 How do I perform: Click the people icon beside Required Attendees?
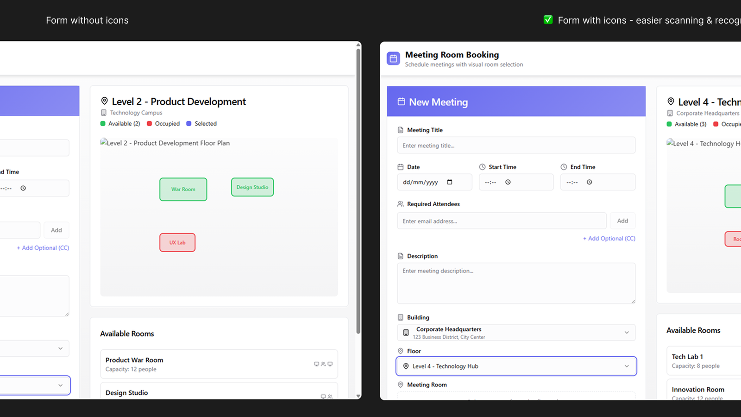pyautogui.click(x=401, y=204)
